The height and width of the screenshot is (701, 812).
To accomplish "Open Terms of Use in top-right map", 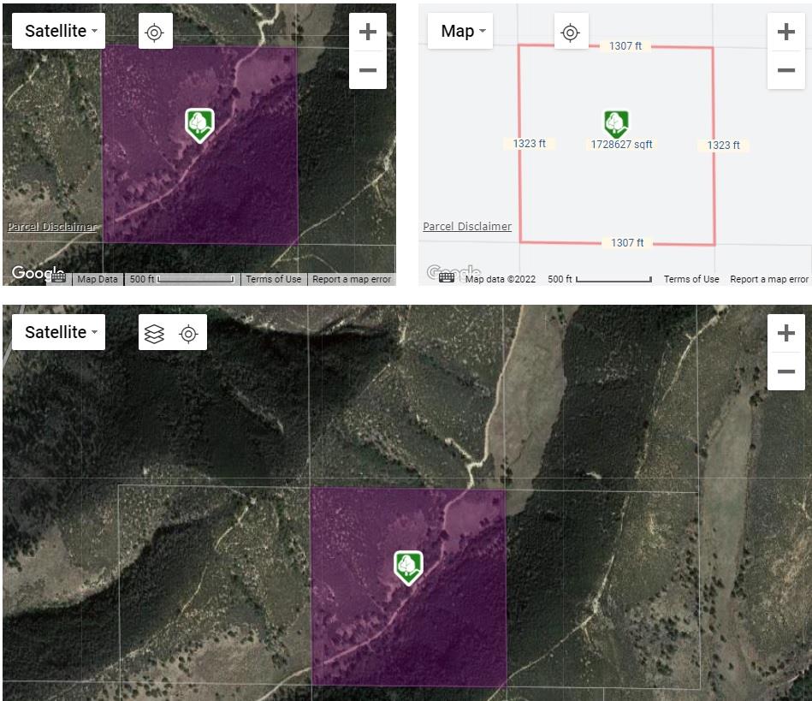I will (x=691, y=279).
